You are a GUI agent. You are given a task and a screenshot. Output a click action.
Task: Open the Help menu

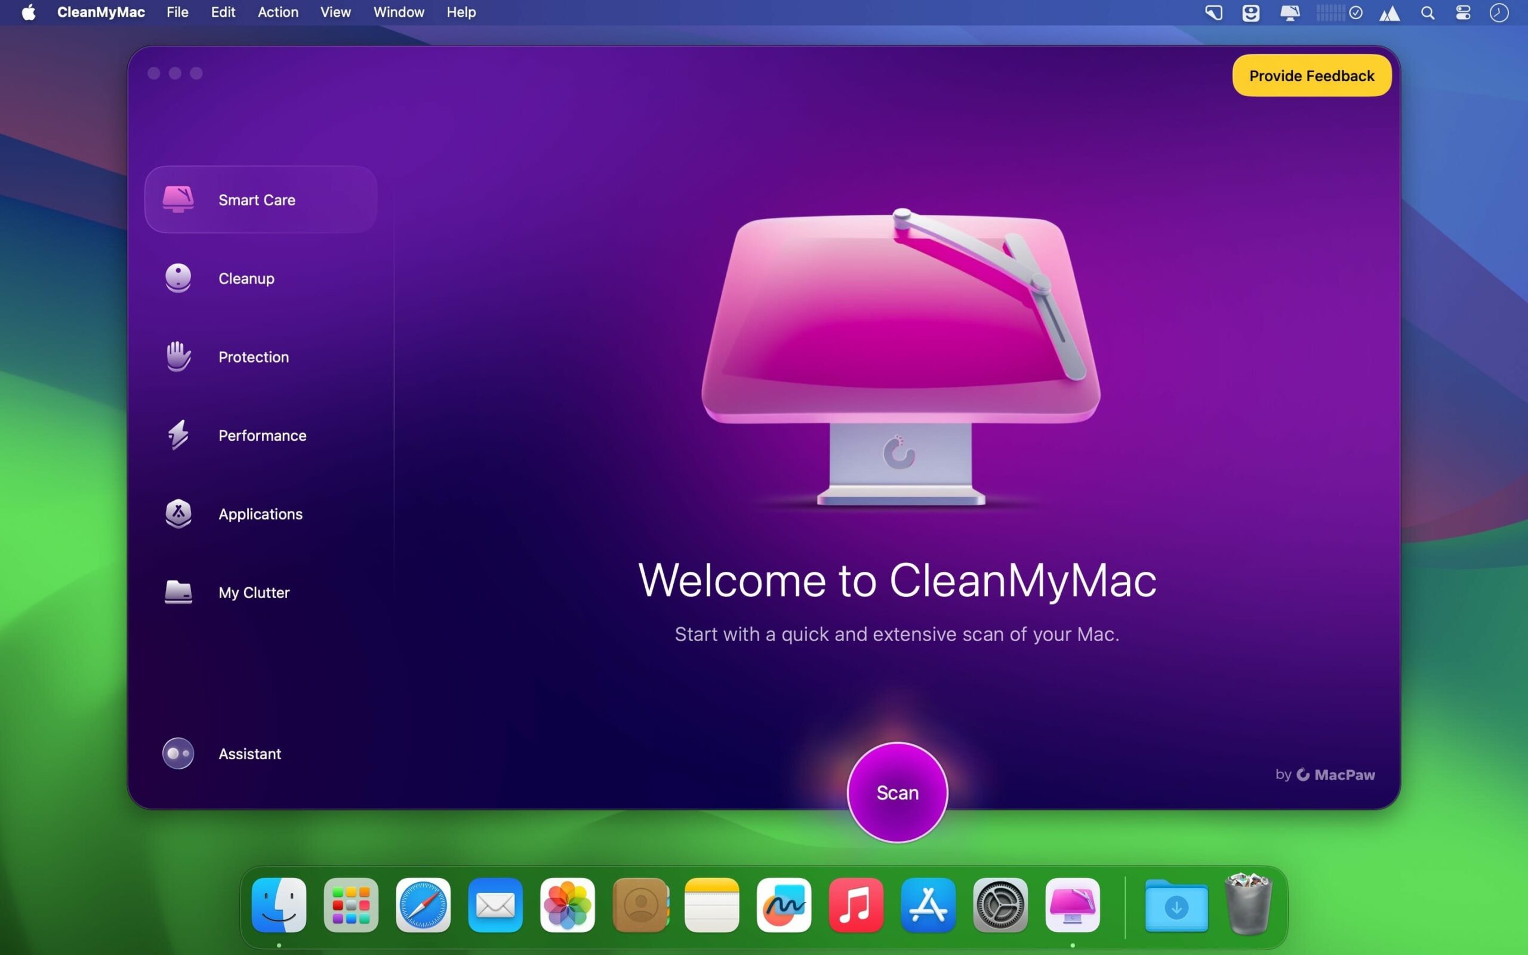(460, 12)
